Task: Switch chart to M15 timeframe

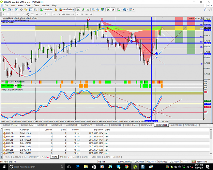Action: point(63,14)
